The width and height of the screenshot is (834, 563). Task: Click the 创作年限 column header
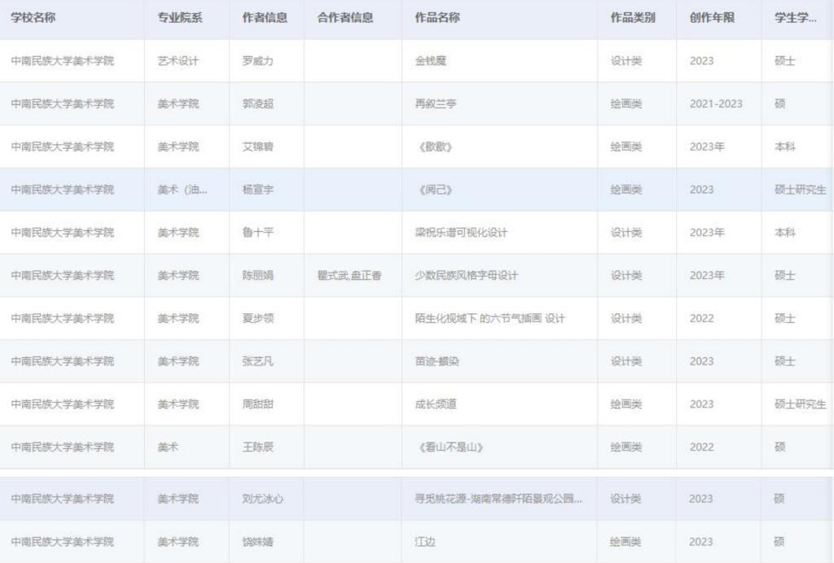712,18
